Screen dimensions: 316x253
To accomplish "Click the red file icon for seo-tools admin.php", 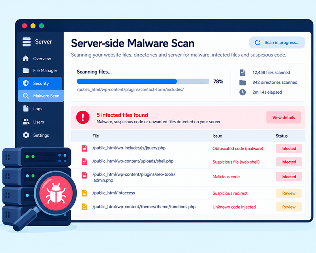I will [85, 175].
